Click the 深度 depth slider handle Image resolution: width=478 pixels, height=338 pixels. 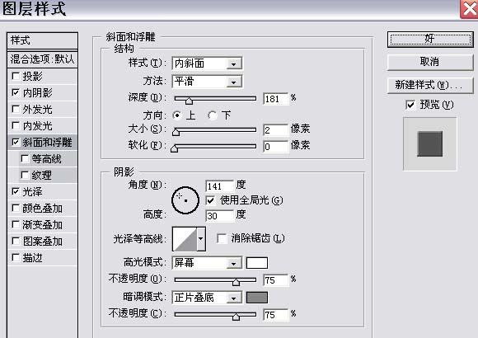189,101
